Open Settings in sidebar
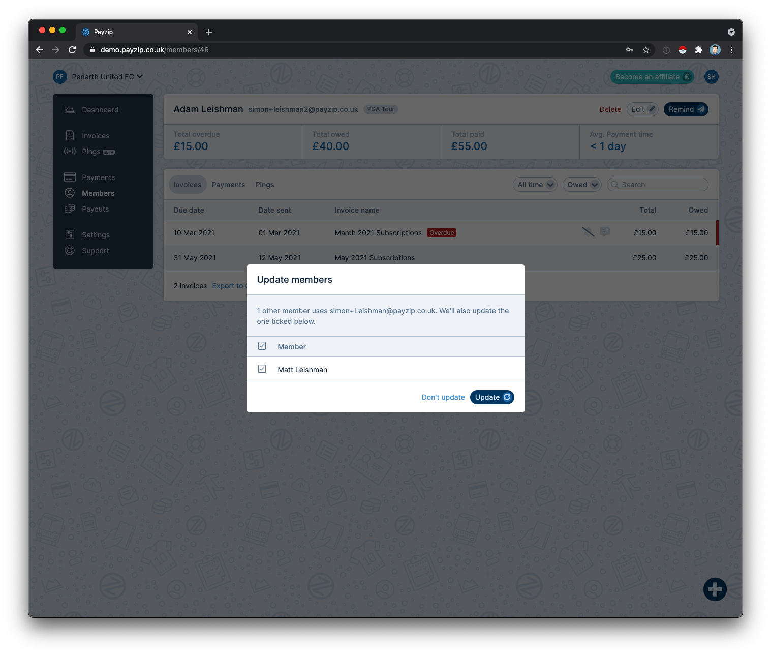Screen dimensions: 771x655 click(96, 235)
